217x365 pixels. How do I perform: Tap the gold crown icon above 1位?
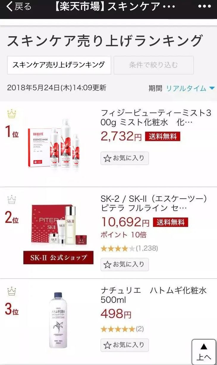coord(12,114)
